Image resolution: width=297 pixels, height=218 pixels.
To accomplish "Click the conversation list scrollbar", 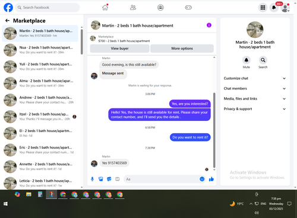I will (81, 41).
